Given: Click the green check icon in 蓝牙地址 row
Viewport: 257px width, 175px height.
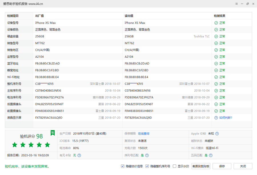Looking at the screenshot, I should point(216,64).
